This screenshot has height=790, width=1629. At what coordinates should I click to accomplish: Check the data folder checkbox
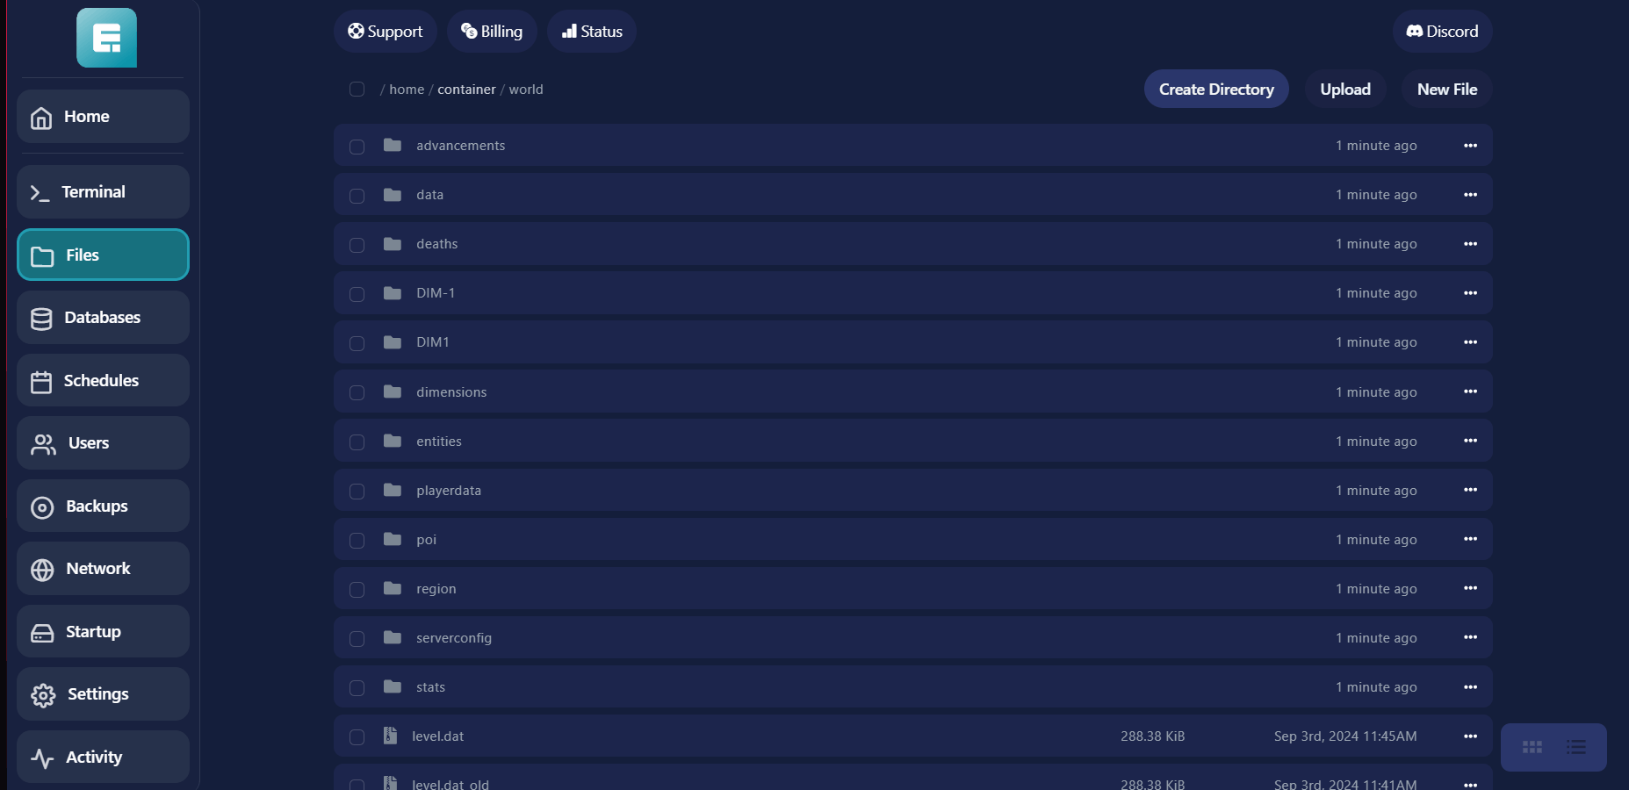pyautogui.click(x=357, y=196)
